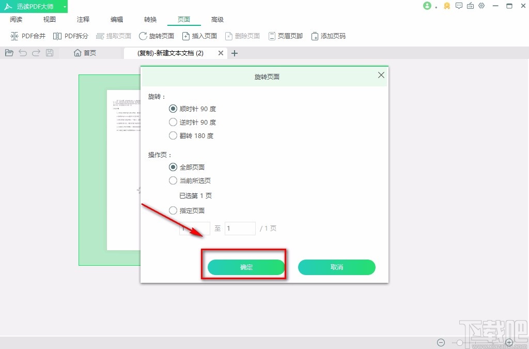Open a file via the folder icon
Image resolution: width=529 pixels, height=349 pixels.
(9, 52)
